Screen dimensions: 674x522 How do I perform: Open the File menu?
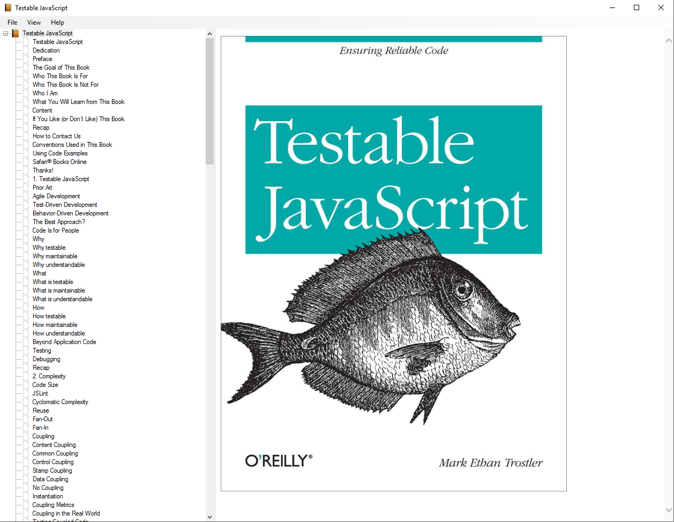(x=12, y=23)
